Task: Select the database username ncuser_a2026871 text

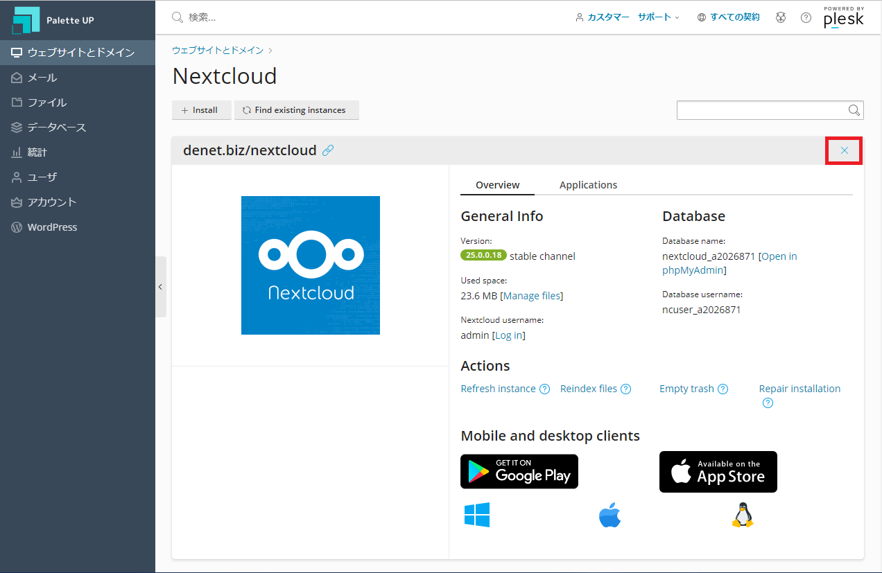Action: click(x=702, y=310)
